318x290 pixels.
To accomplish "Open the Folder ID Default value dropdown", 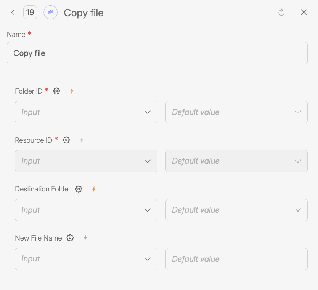I will coord(236,112).
